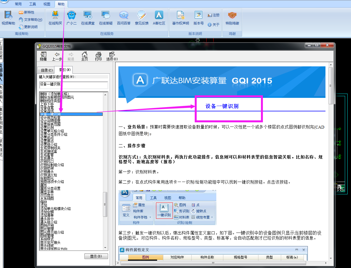Click 隐藏 in the help window toolbar
Screen dimensions: 351x268
point(43,56)
